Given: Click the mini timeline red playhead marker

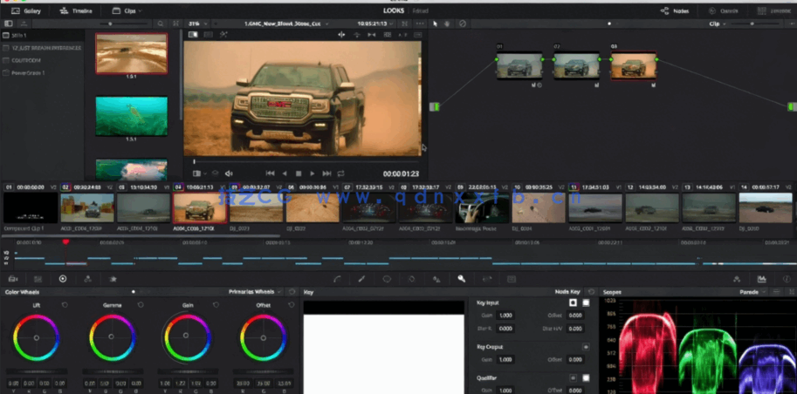Looking at the screenshot, I should (65, 242).
